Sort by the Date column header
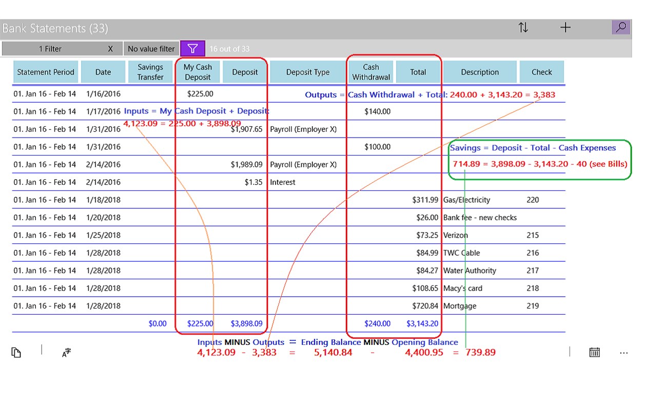 tap(103, 72)
